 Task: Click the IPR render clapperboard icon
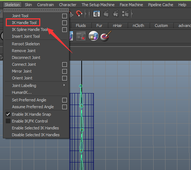click(116, 14)
